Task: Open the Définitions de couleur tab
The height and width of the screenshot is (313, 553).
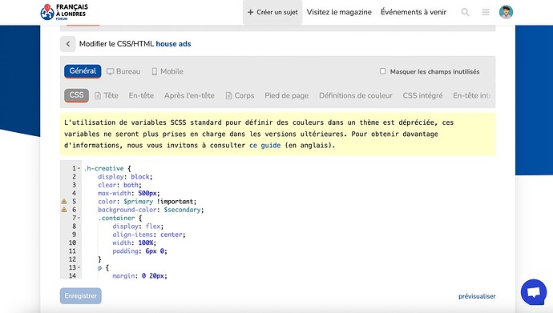Action: (x=356, y=95)
